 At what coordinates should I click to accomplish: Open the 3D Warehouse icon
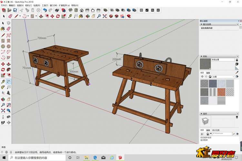[x=111, y=16]
